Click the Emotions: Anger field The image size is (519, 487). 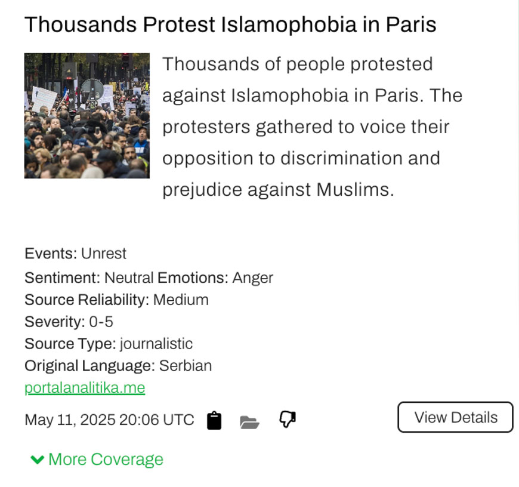pos(215,278)
